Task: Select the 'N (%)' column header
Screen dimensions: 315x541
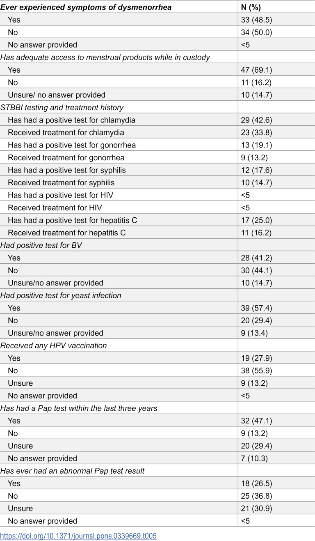Action: pyautogui.click(x=251, y=7)
